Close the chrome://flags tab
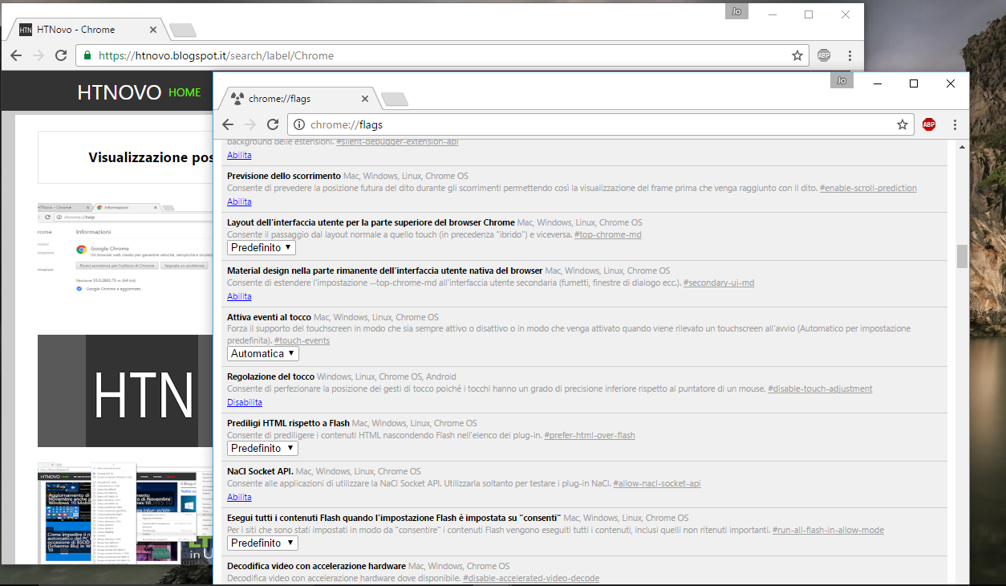 click(x=365, y=99)
